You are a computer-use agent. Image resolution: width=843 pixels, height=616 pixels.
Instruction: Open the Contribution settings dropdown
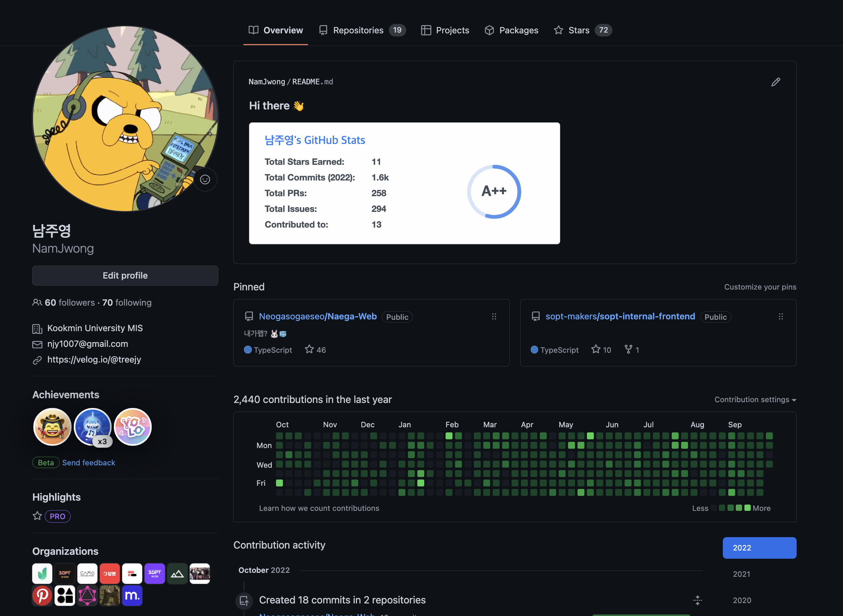pos(755,399)
